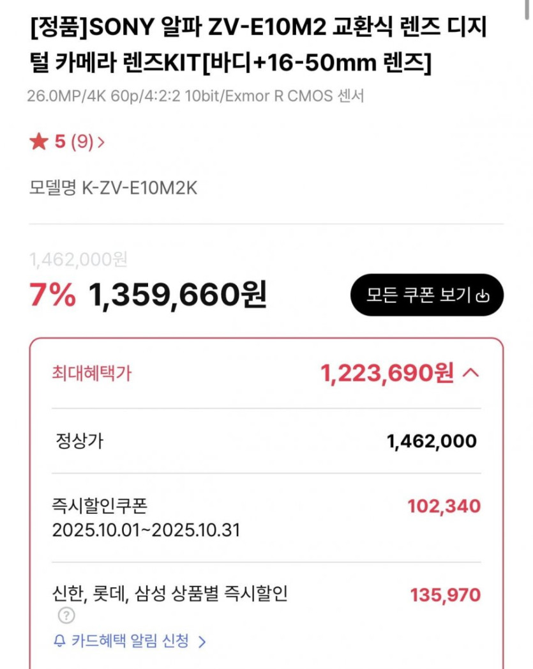Tap the model name K-ZV-E10M2K

pyautogui.click(x=112, y=188)
